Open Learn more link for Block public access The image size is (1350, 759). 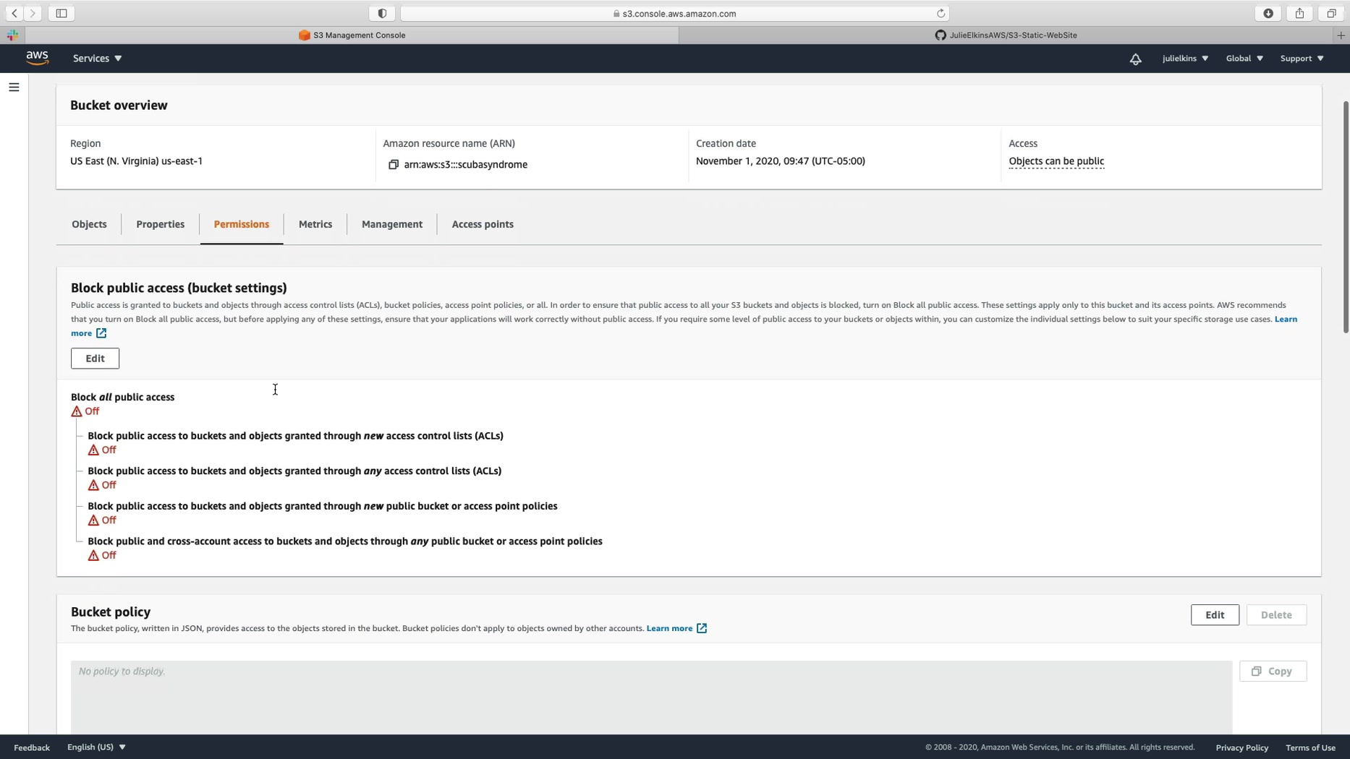(1286, 319)
